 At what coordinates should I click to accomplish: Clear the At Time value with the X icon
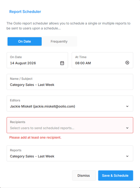(x=127, y=63)
